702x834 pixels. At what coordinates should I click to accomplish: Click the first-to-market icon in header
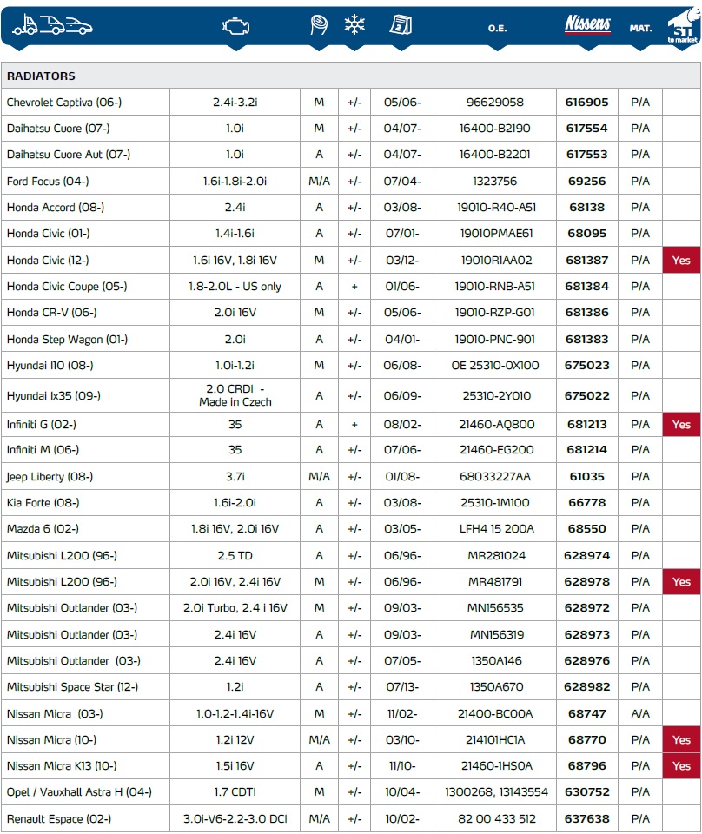(x=681, y=26)
